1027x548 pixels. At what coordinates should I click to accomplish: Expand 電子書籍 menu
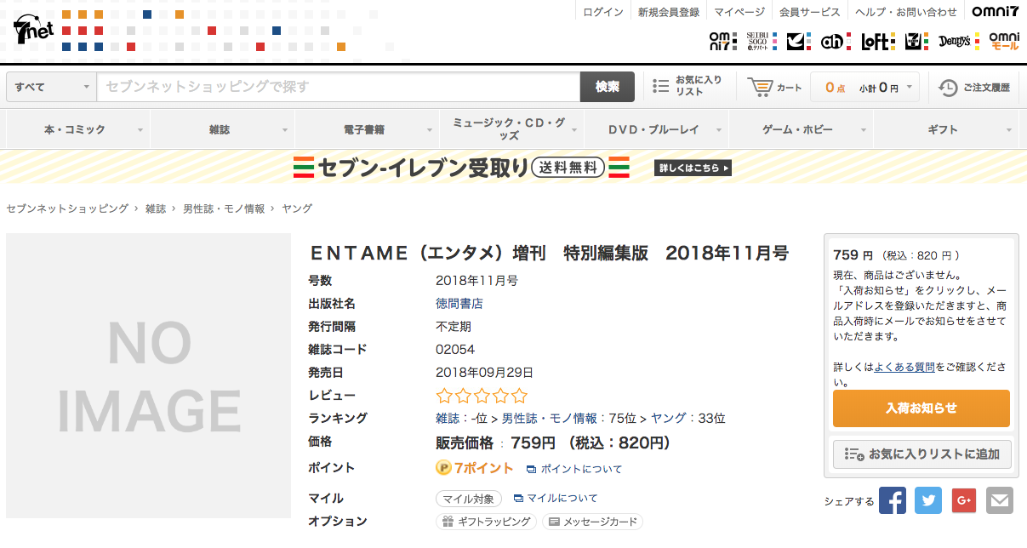click(x=368, y=129)
